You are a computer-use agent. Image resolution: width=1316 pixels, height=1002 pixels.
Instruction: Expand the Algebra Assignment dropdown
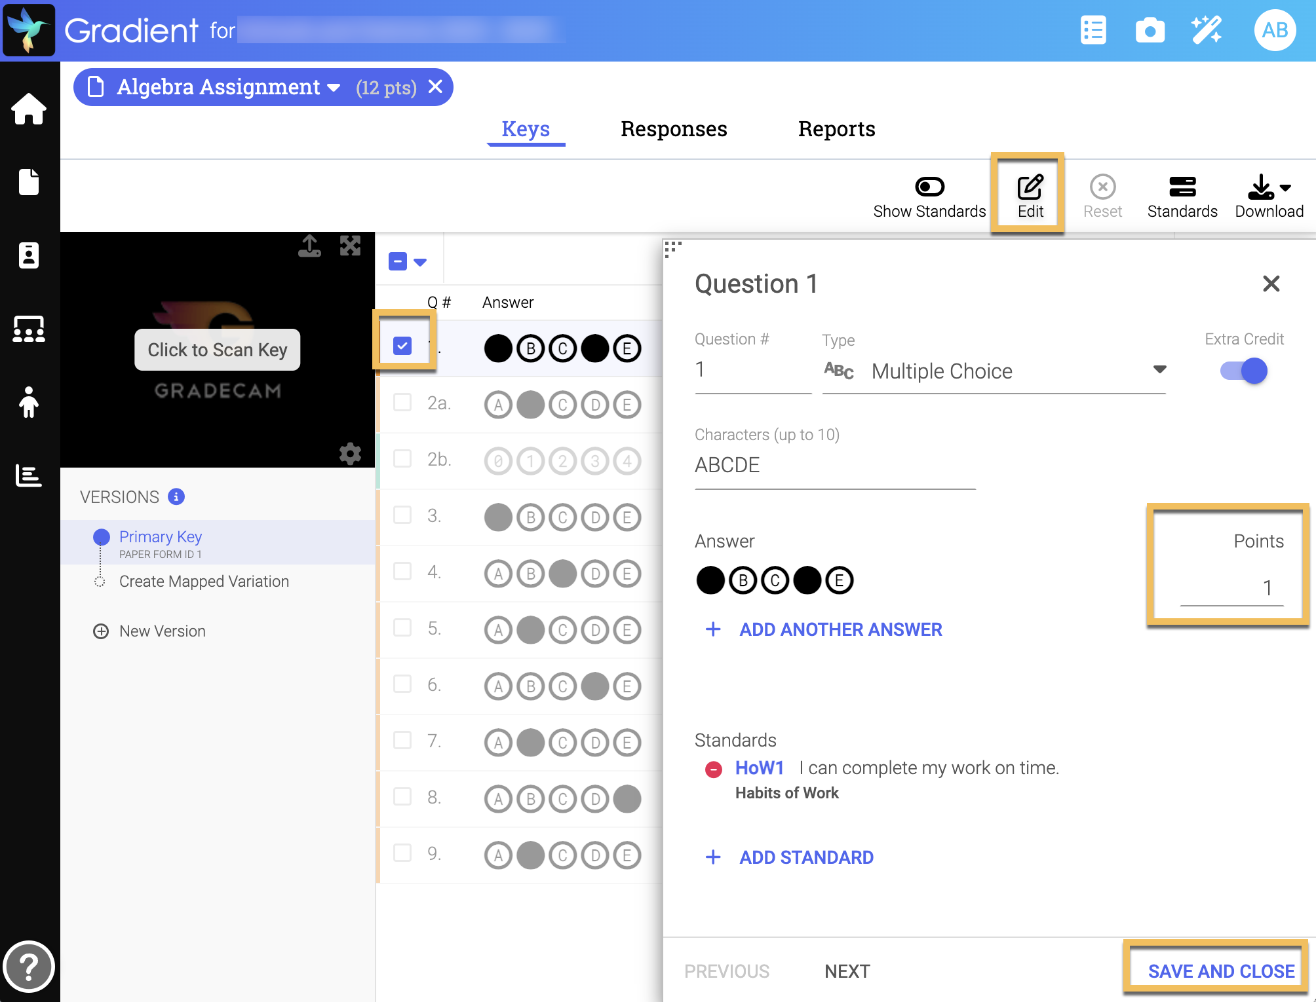334,88
